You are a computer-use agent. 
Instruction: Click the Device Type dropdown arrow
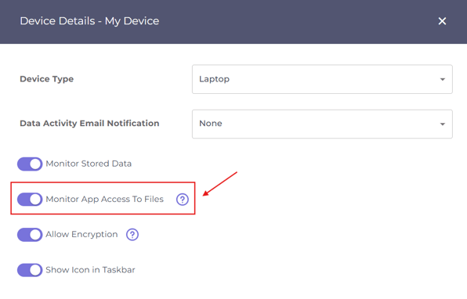point(443,79)
